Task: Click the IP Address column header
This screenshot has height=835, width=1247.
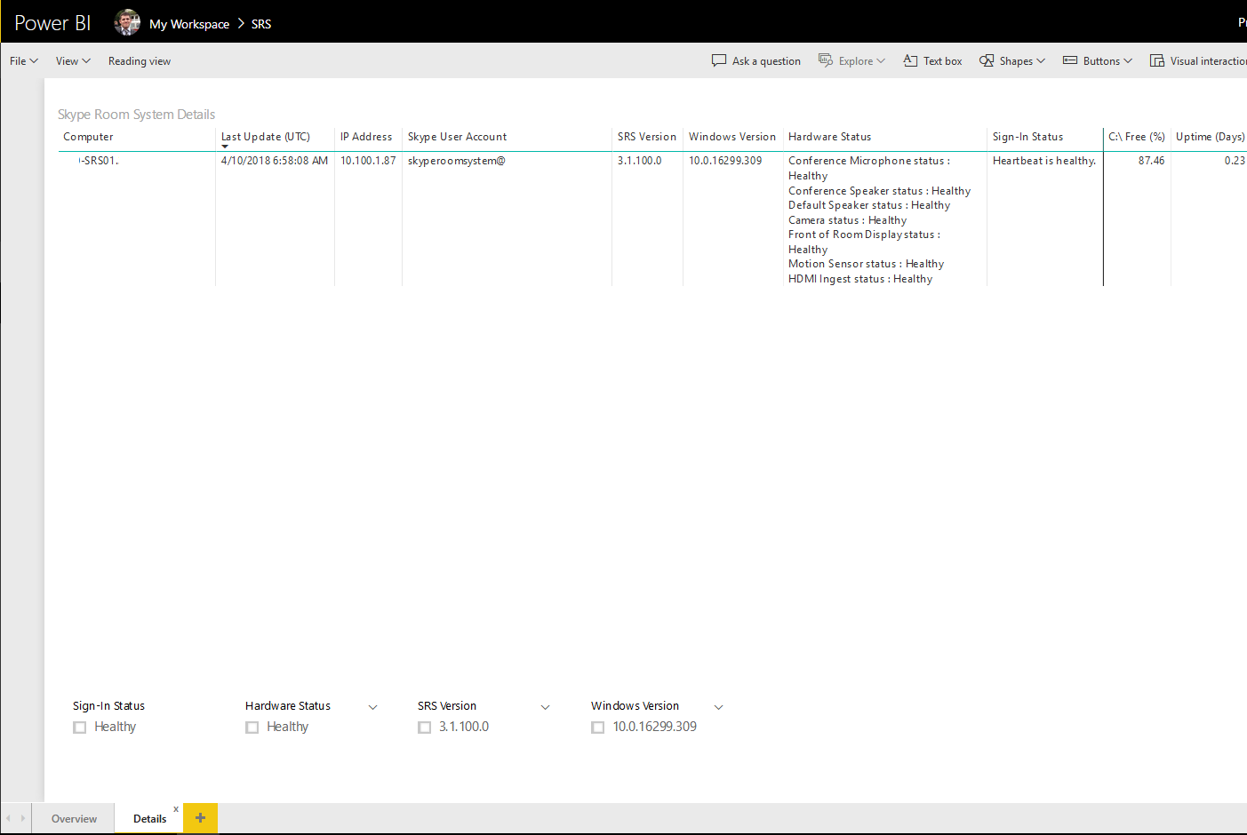Action: 366,137
